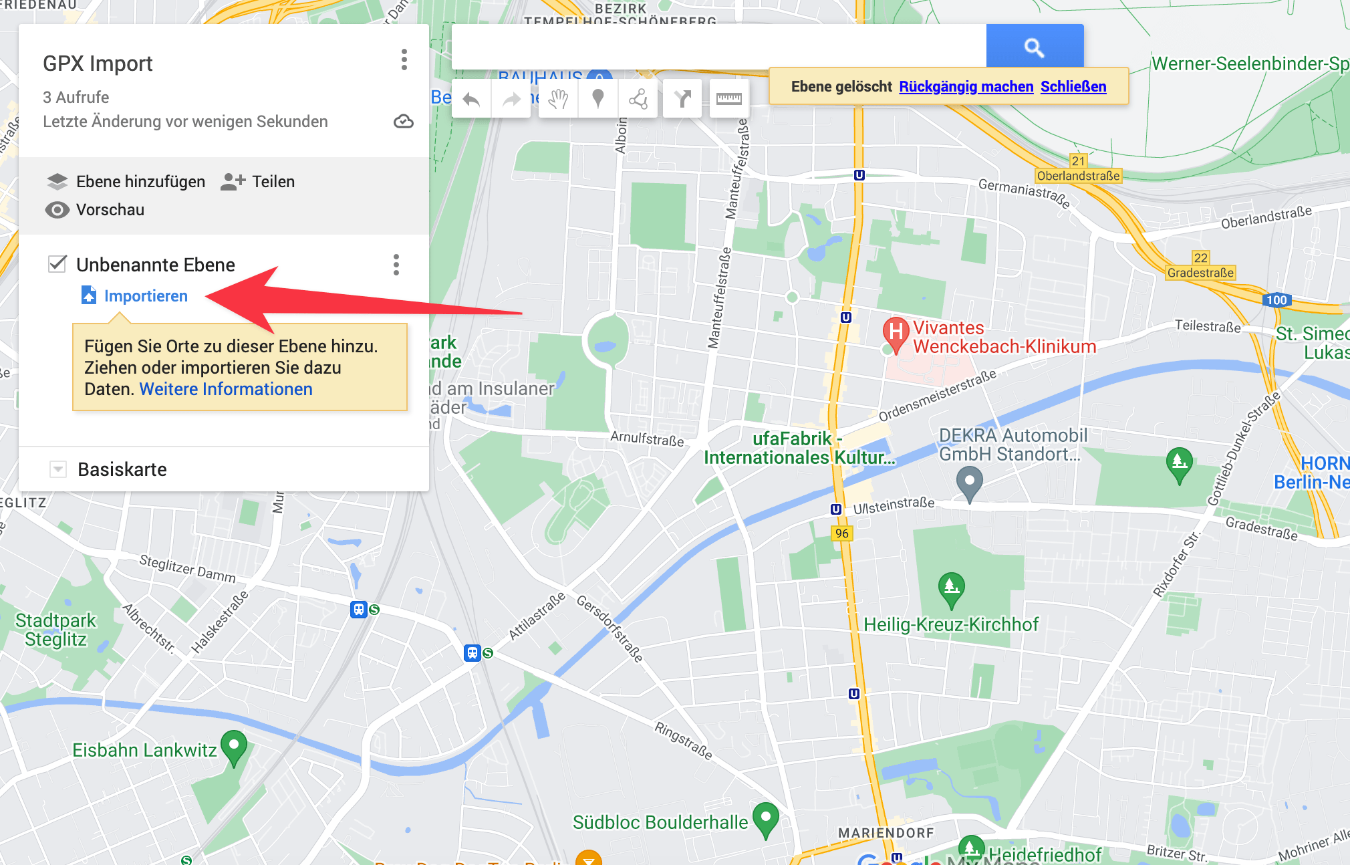1350x865 pixels.
Task: Click Ebene hinzufügen
Action: (x=126, y=182)
